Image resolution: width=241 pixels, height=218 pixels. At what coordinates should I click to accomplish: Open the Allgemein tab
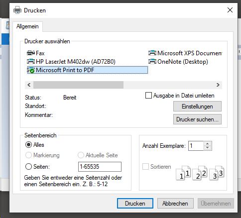pyautogui.click(x=27, y=26)
